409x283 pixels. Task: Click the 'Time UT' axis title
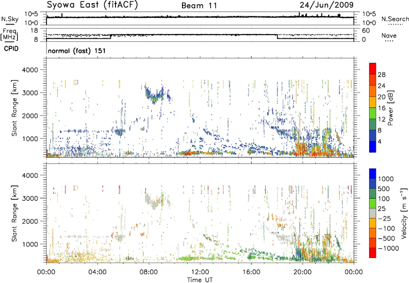point(200,280)
